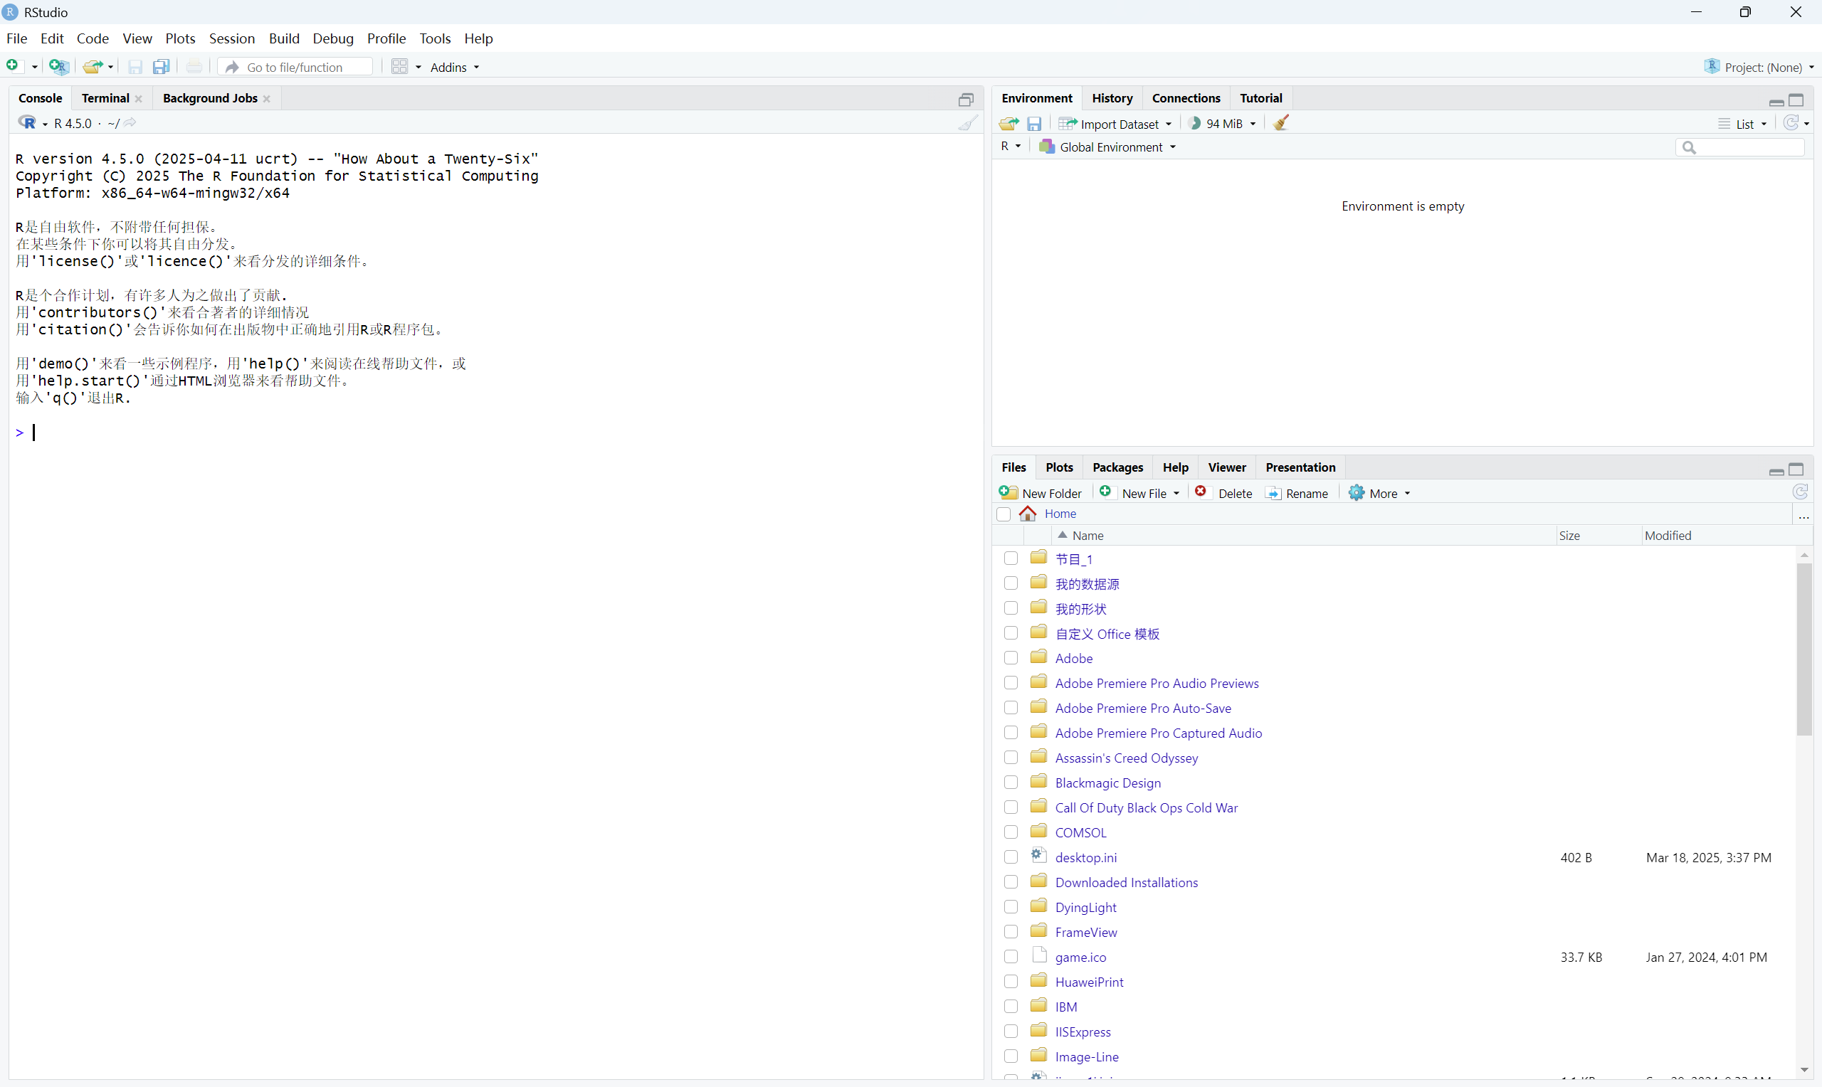Screen dimensions: 1822x1087
Task: Open the 94 MiB memory usage dropdown
Action: click(x=1222, y=124)
